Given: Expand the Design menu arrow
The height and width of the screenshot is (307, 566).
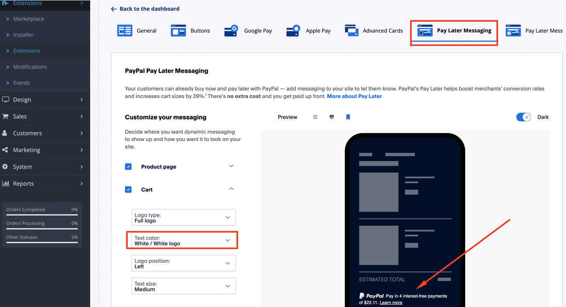Looking at the screenshot, I should click(x=82, y=100).
